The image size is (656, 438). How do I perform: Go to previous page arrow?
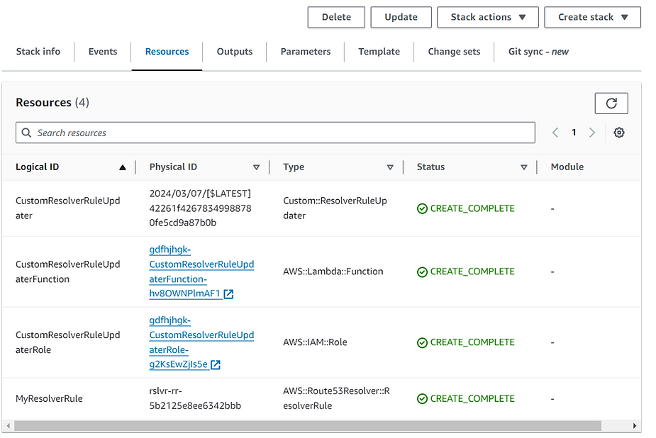click(x=555, y=133)
